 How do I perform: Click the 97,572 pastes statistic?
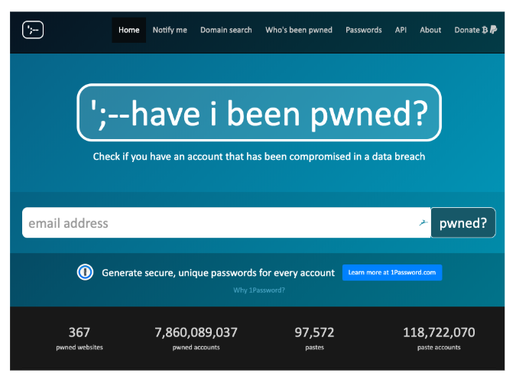pyautogui.click(x=314, y=339)
